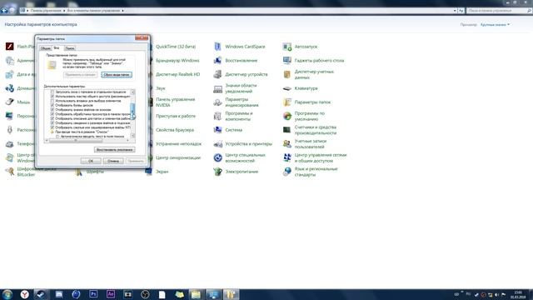533x300 pixels.
Task: Launch After Effects from the taskbar
Action: pos(111,294)
